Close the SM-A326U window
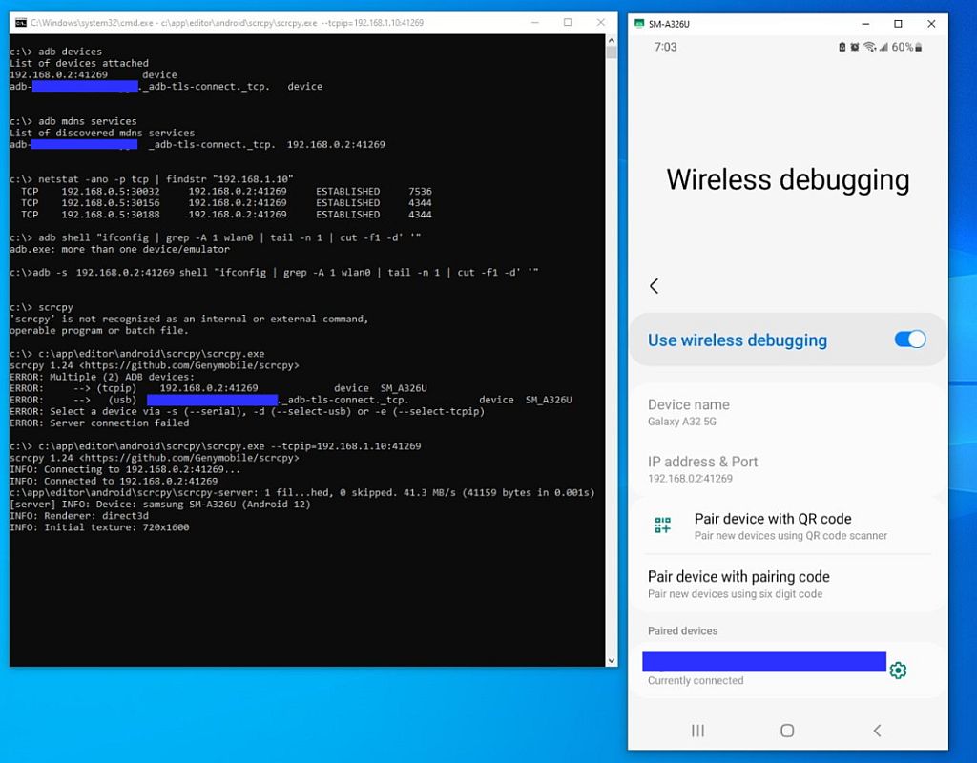Screen dimensions: 977x763 [x=931, y=24]
